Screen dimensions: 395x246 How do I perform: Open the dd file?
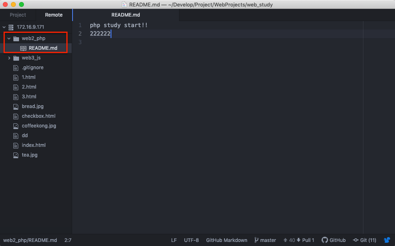pyautogui.click(x=25, y=135)
